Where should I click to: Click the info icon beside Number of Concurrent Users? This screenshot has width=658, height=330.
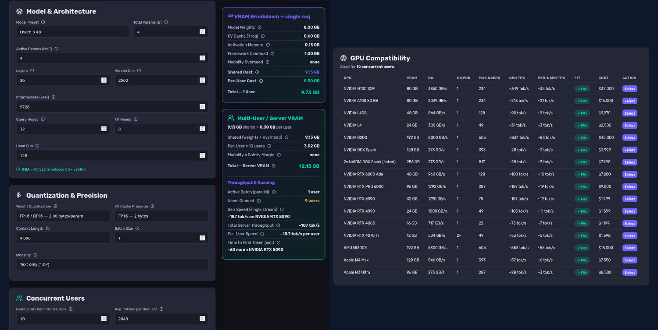(71, 309)
